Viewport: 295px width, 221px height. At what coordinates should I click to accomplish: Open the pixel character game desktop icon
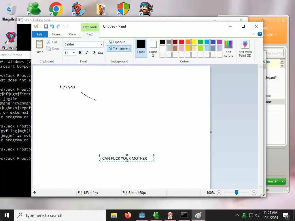pos(146,9)
